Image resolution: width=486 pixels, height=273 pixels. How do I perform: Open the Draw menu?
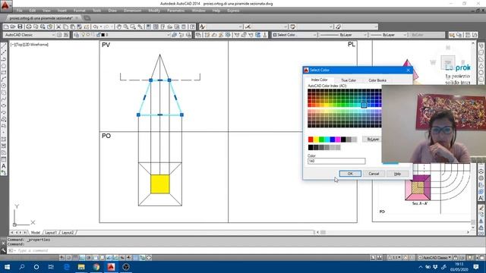click(x=112, y=11)
